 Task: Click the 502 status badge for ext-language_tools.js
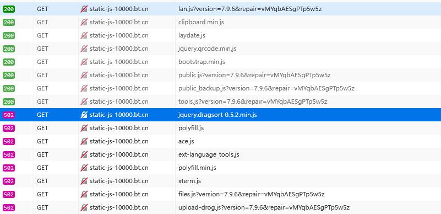[x=9, y=154]
